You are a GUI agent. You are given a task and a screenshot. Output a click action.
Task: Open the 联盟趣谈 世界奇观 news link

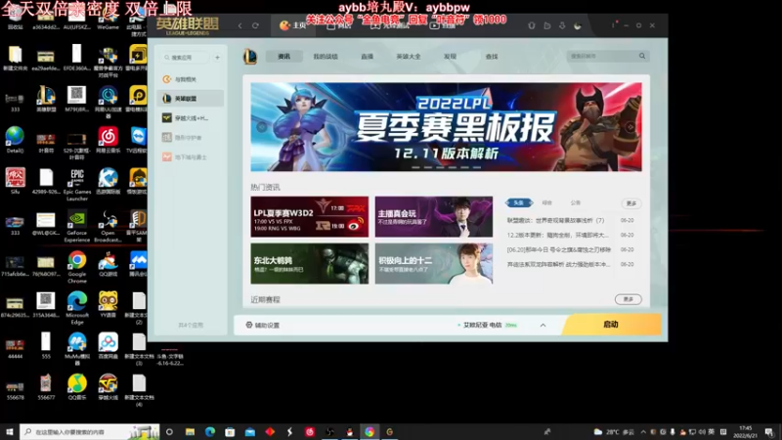[555, 221]
